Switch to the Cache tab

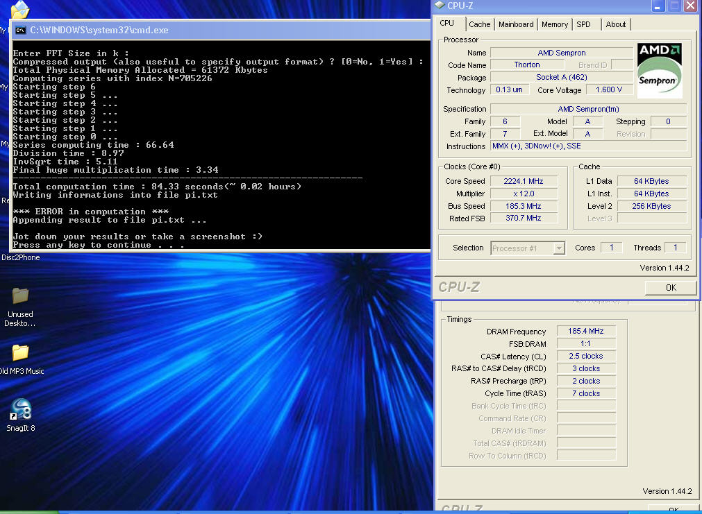click(480, 24)
